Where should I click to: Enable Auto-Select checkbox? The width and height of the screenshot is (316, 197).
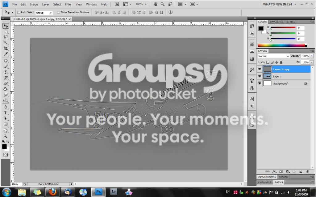click(19, 12)
